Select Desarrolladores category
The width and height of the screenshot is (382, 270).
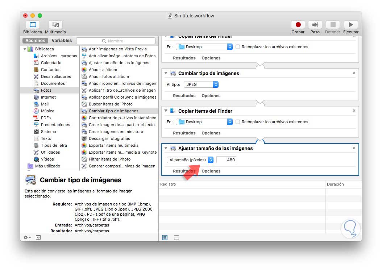[56, 76]
